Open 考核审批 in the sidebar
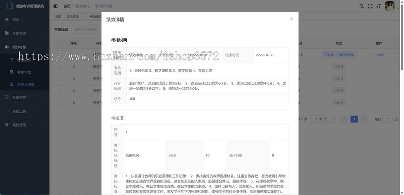Viewport: 404px width, 195px height. click(25, 72)
